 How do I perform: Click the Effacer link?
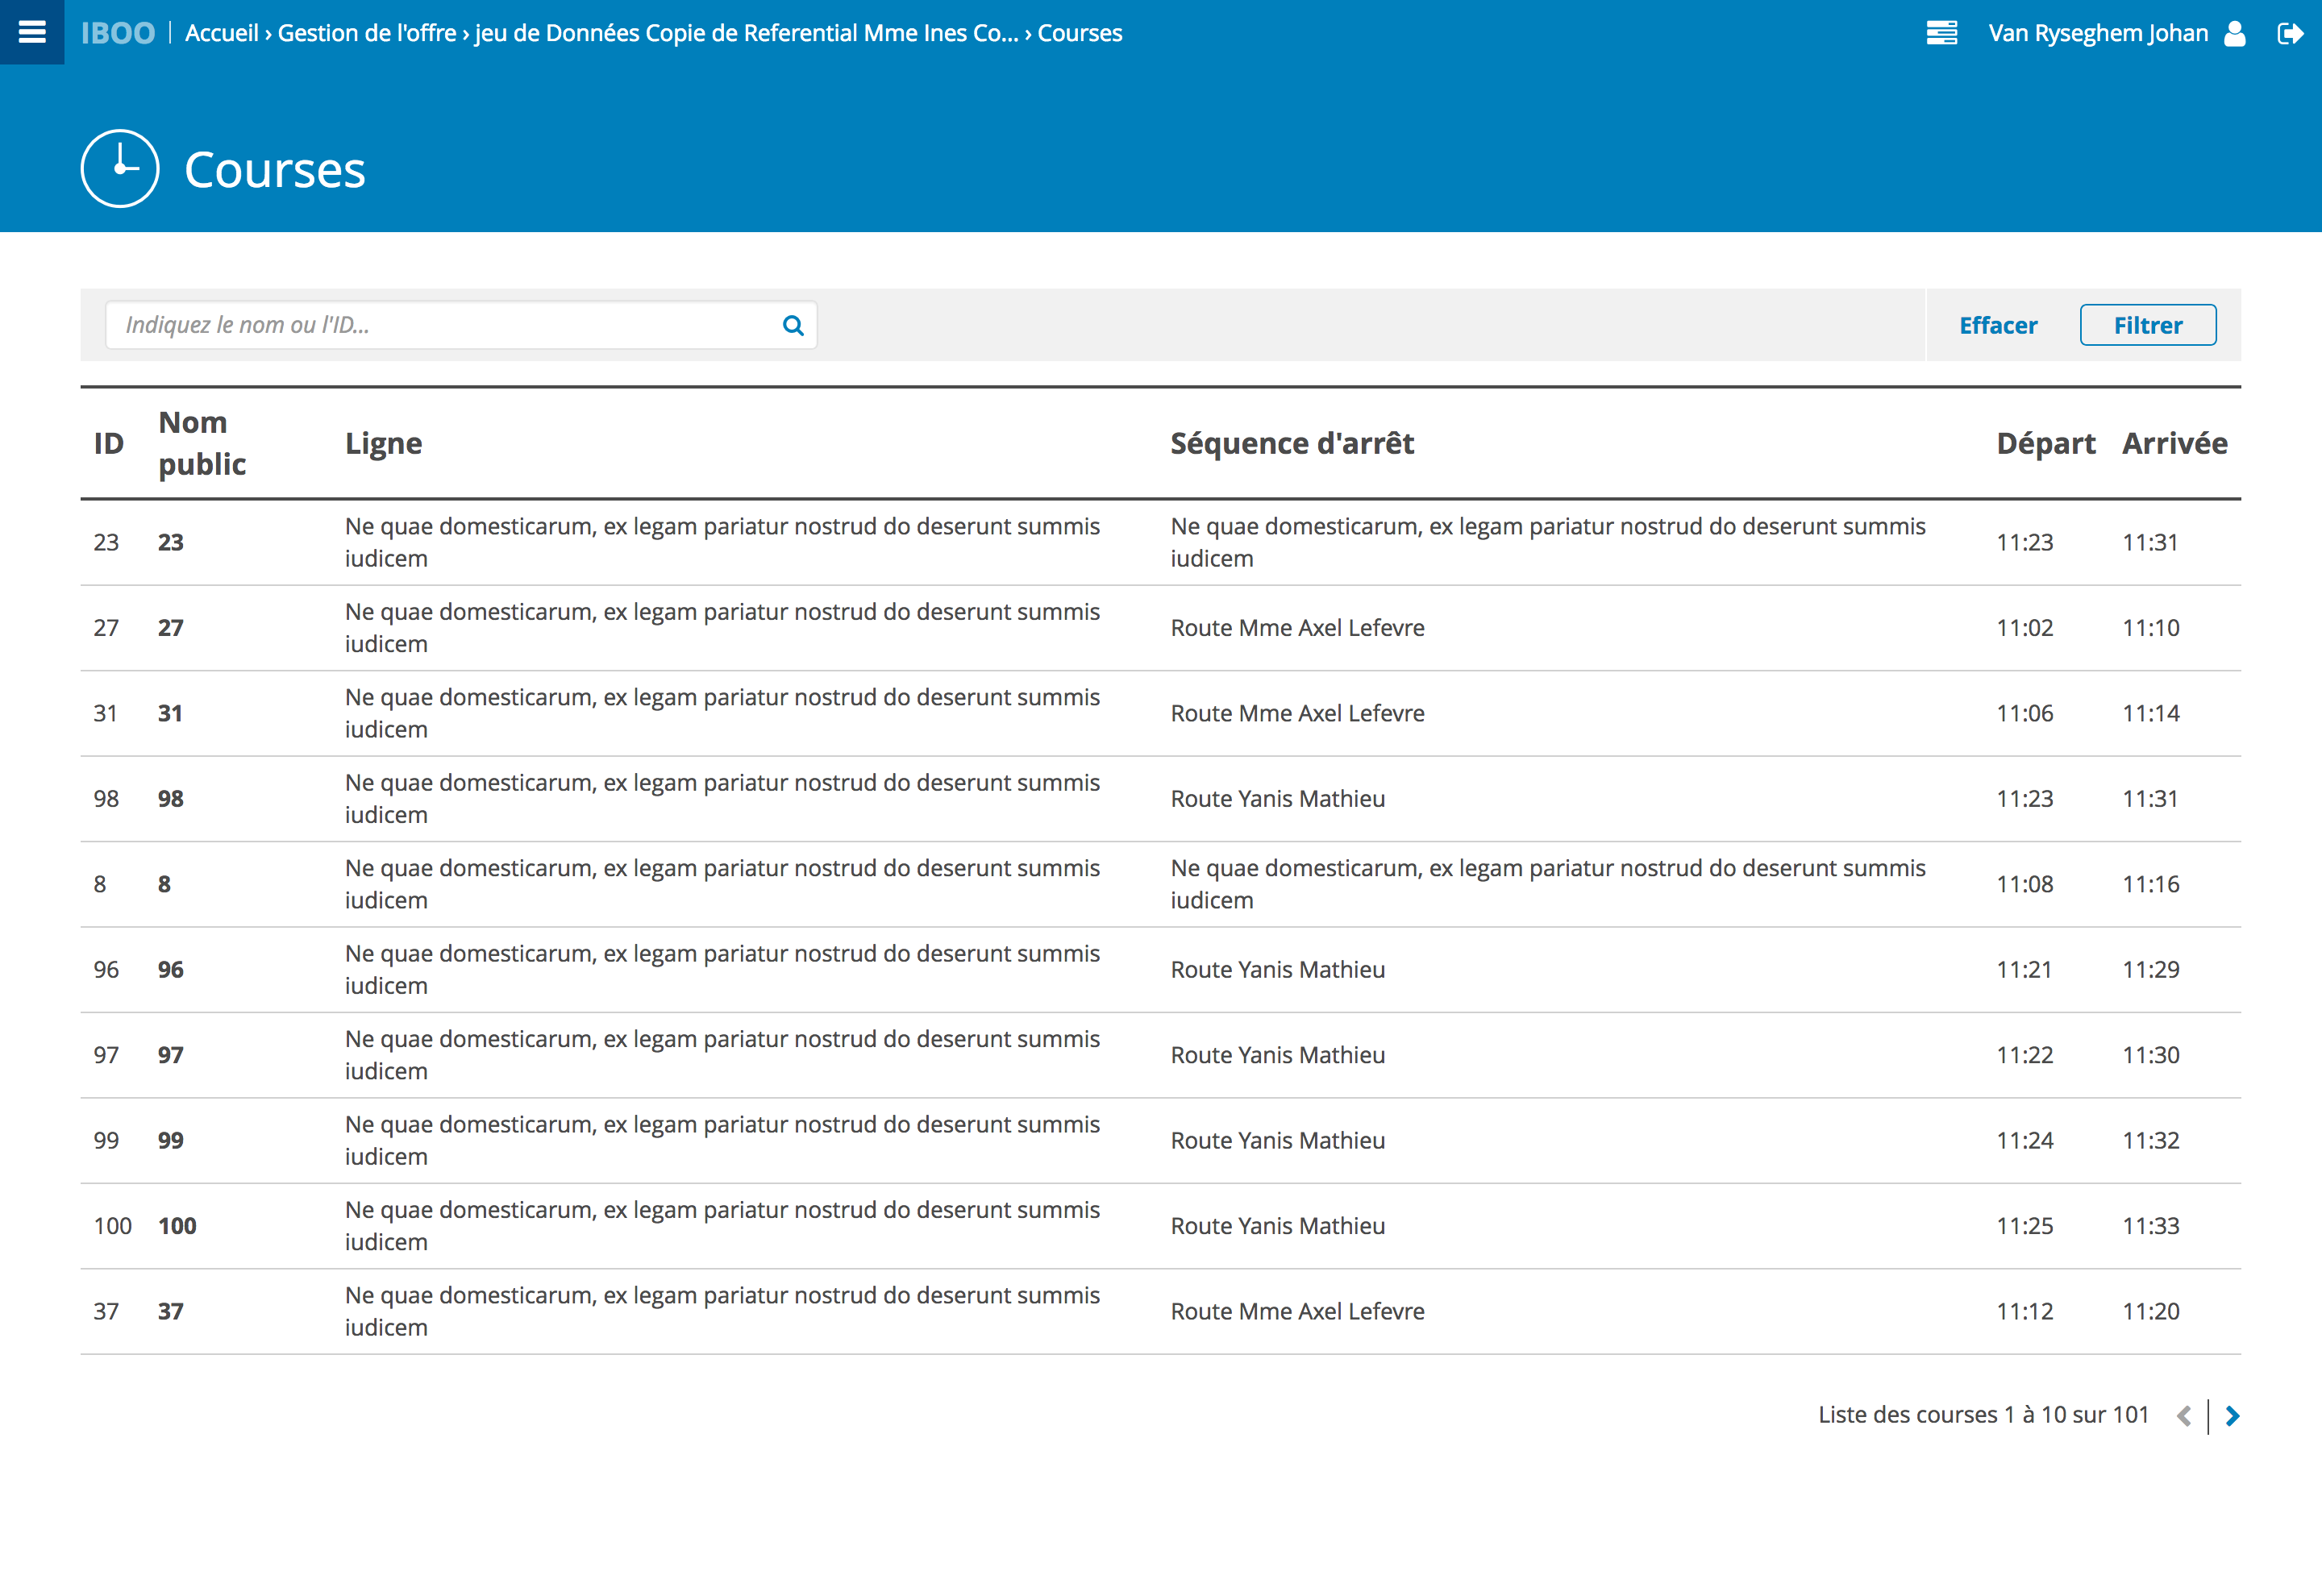click(1997, 325)
